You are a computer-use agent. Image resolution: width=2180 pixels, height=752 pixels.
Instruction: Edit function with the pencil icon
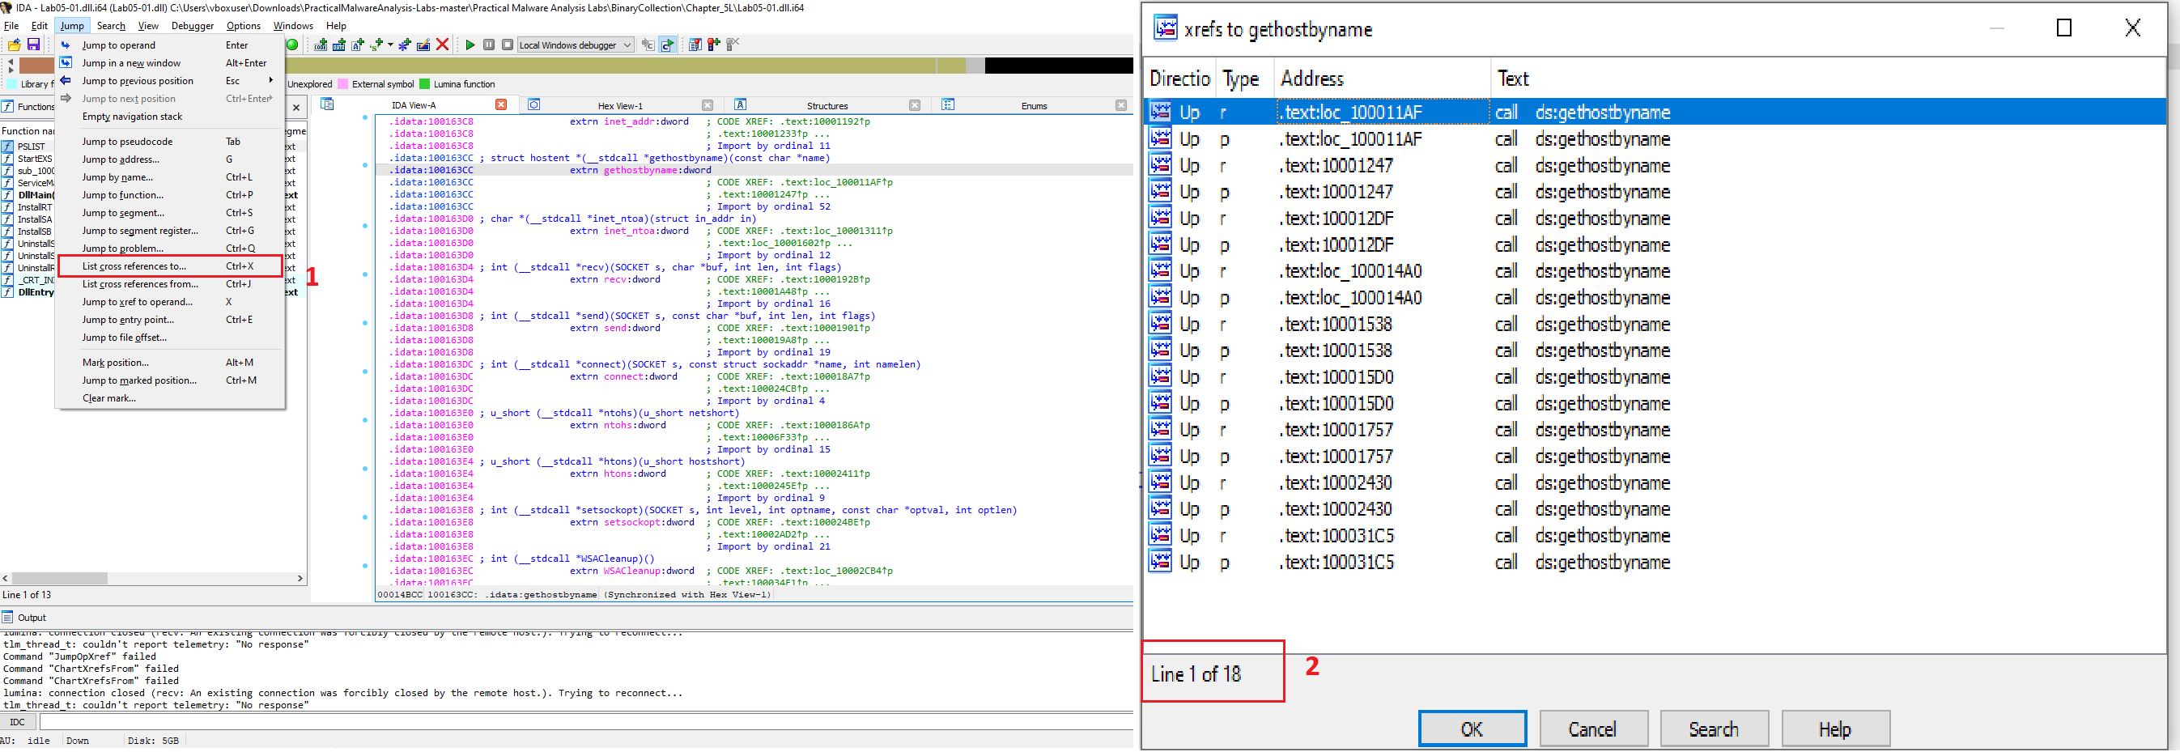coord(423,45)
